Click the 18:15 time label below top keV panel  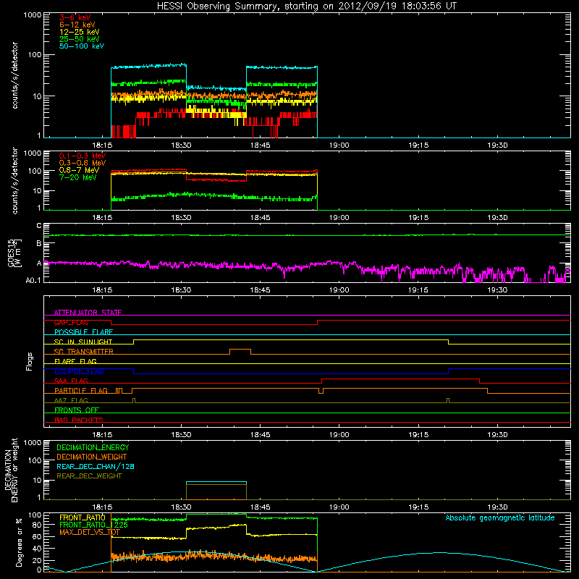tap(102, 145)
